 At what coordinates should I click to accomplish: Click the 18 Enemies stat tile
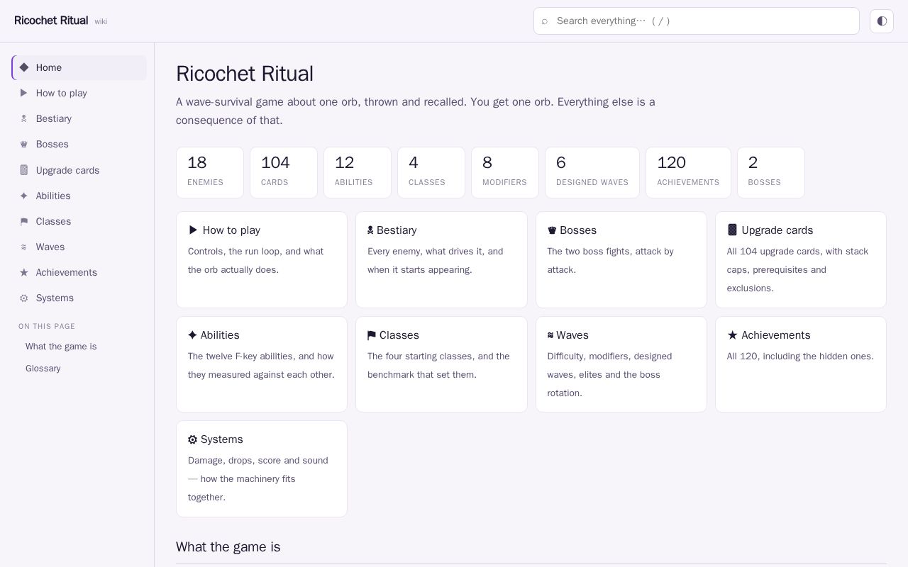pyautogui.click(x=210, y=172)
